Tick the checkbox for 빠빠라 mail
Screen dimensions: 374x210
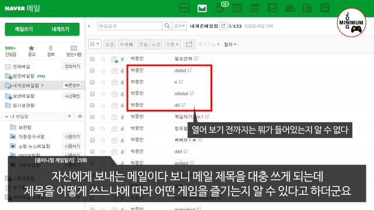click(92, 140)
